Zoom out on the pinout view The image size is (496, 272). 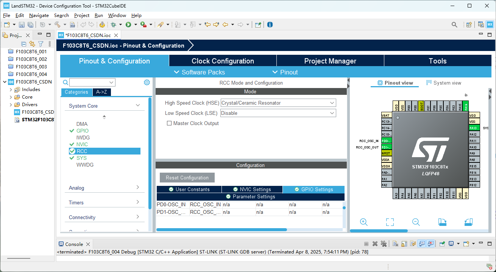(416, 222)
